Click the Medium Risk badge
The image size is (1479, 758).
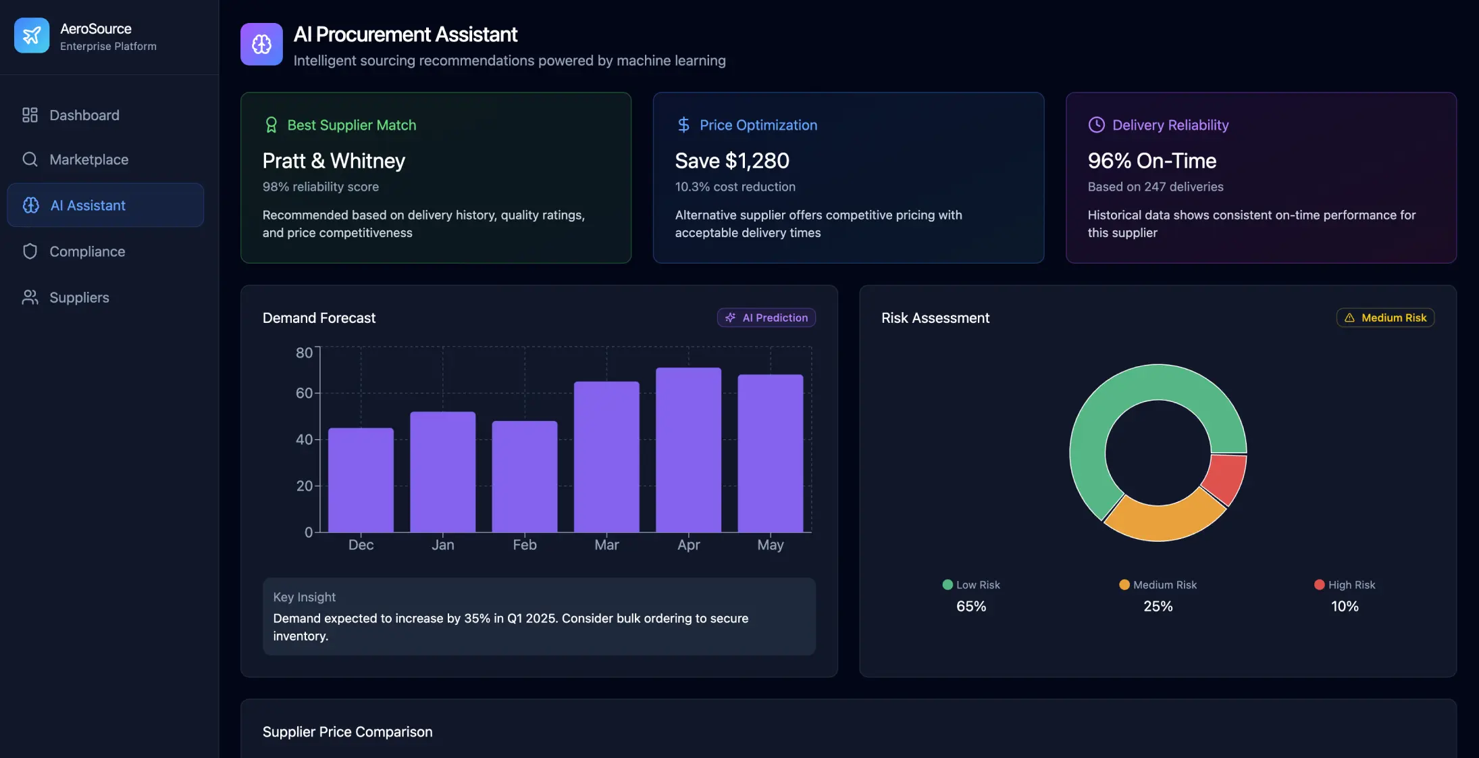[1384, 318]
